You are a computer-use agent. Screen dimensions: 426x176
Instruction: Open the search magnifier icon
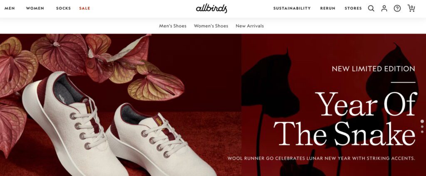tap(371, 8)
